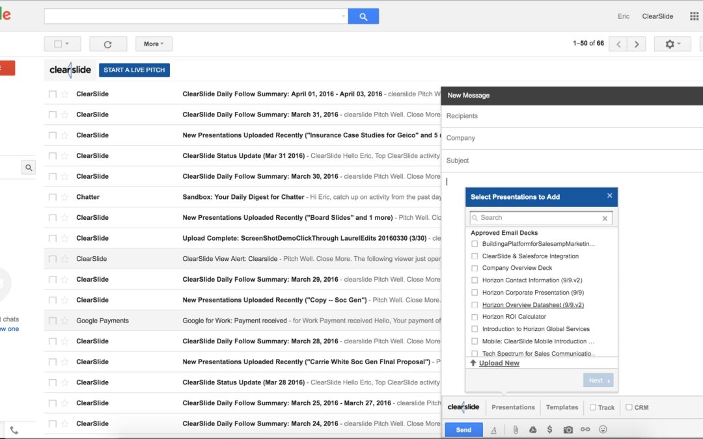Open the settings gear menu
Screen dimensions: 703x439
tap(672, 44)
